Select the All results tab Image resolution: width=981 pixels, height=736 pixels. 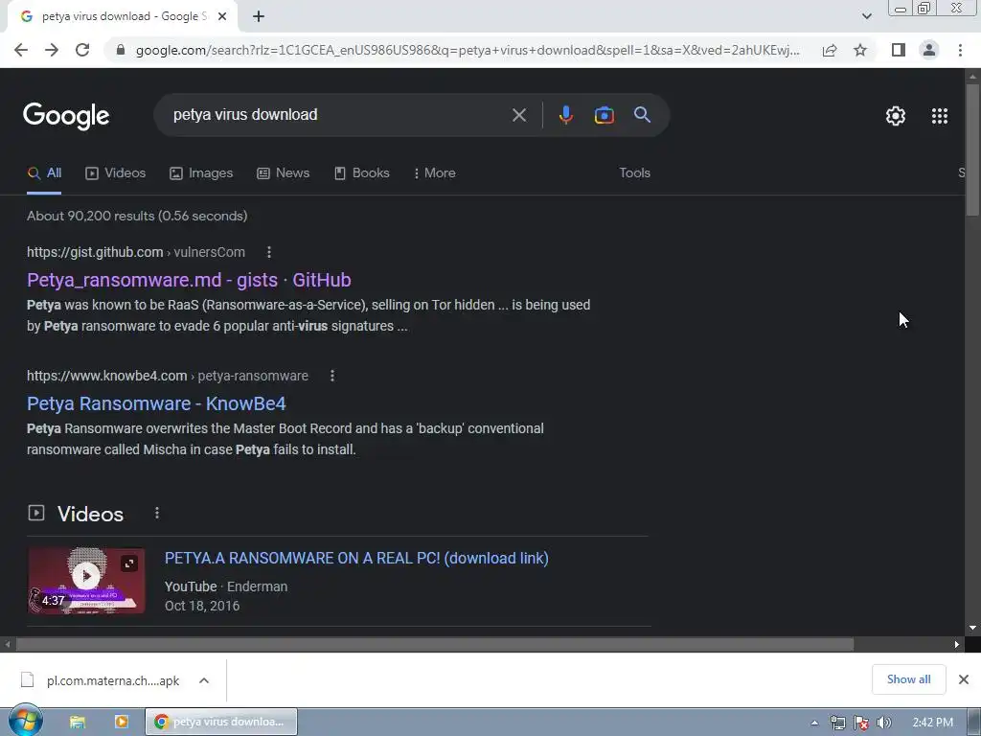click(44, 173)
